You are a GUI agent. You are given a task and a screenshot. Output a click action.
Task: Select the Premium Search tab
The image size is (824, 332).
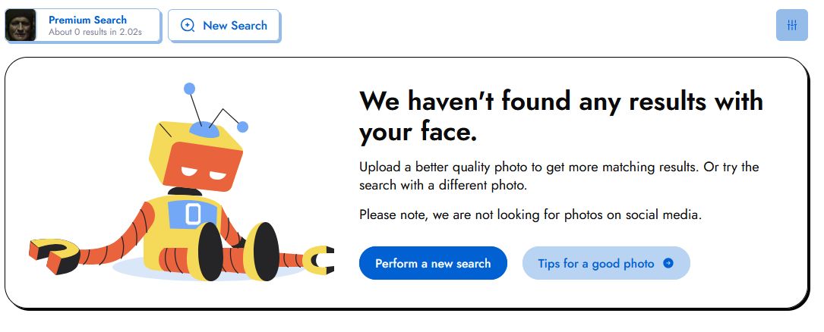pyautogui.click(x=87, y=20)
